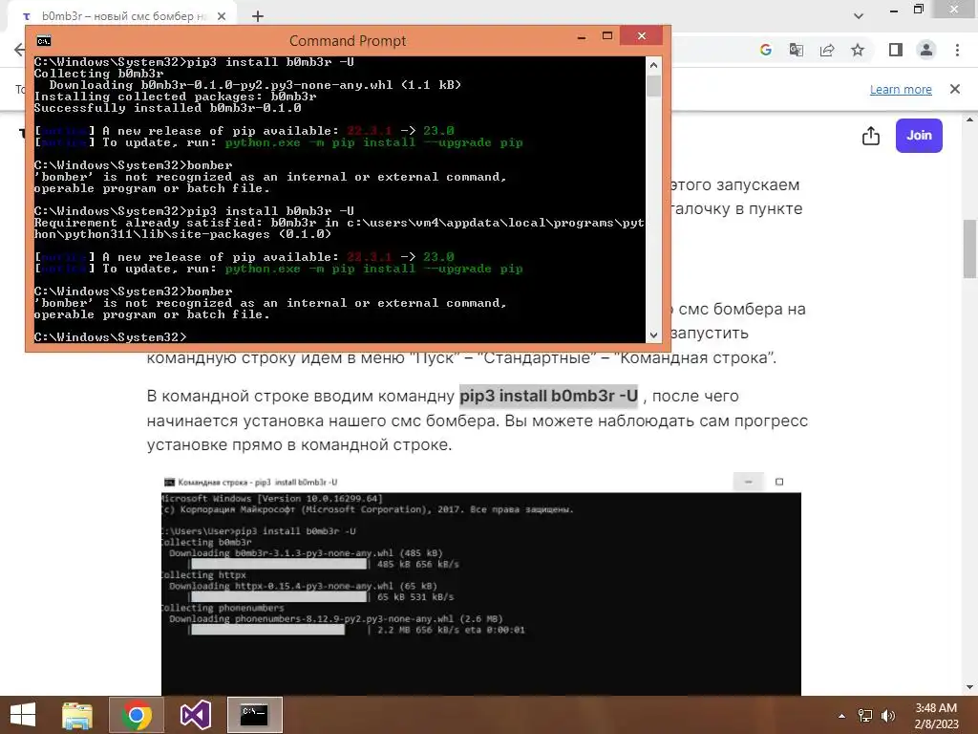The image size is (978, 734).
Task: Click the Command Prompt system menu icon
Action: [44, 41]
